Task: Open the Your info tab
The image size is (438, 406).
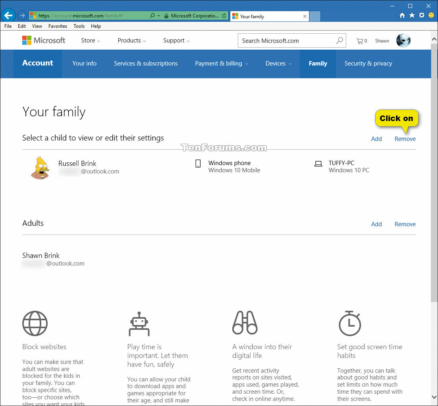Action: (84, 63)
